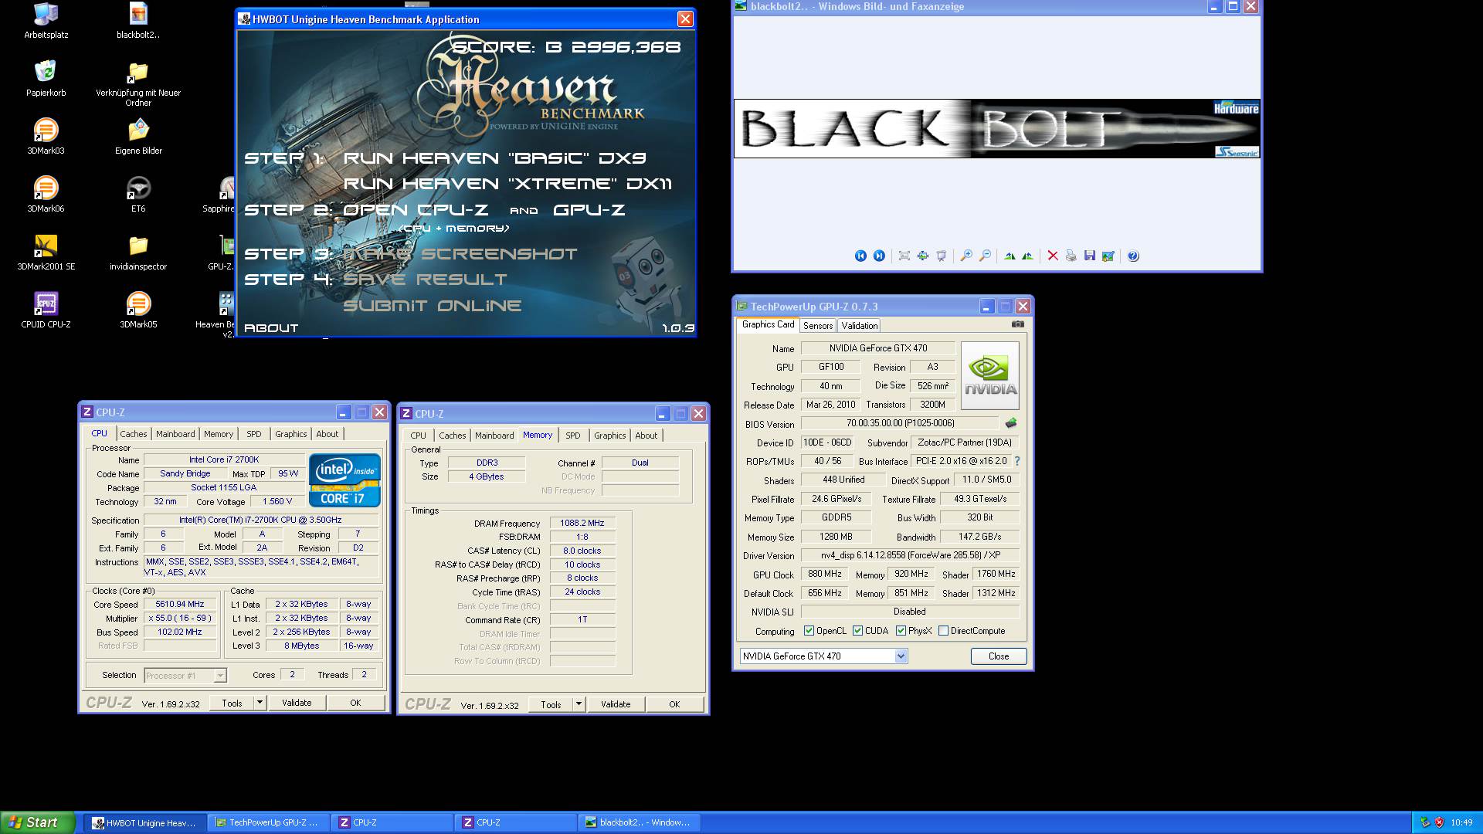
Task: Click OK in left CPU-Z window
Action: [x=355, y=703]
